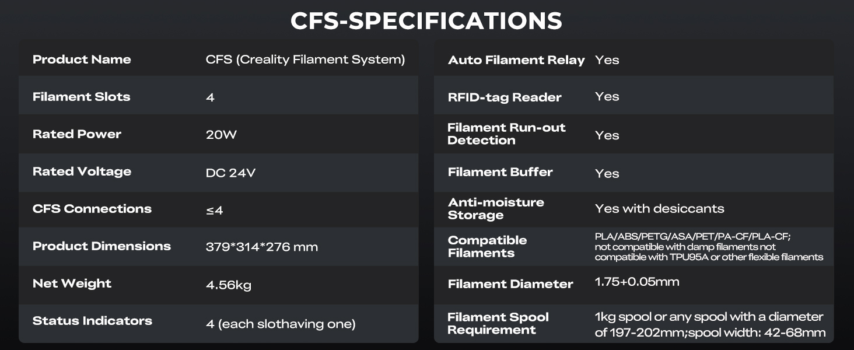
Task: Select the 1.75+0.05mm filament diameter value
Action: pos(637,282)
